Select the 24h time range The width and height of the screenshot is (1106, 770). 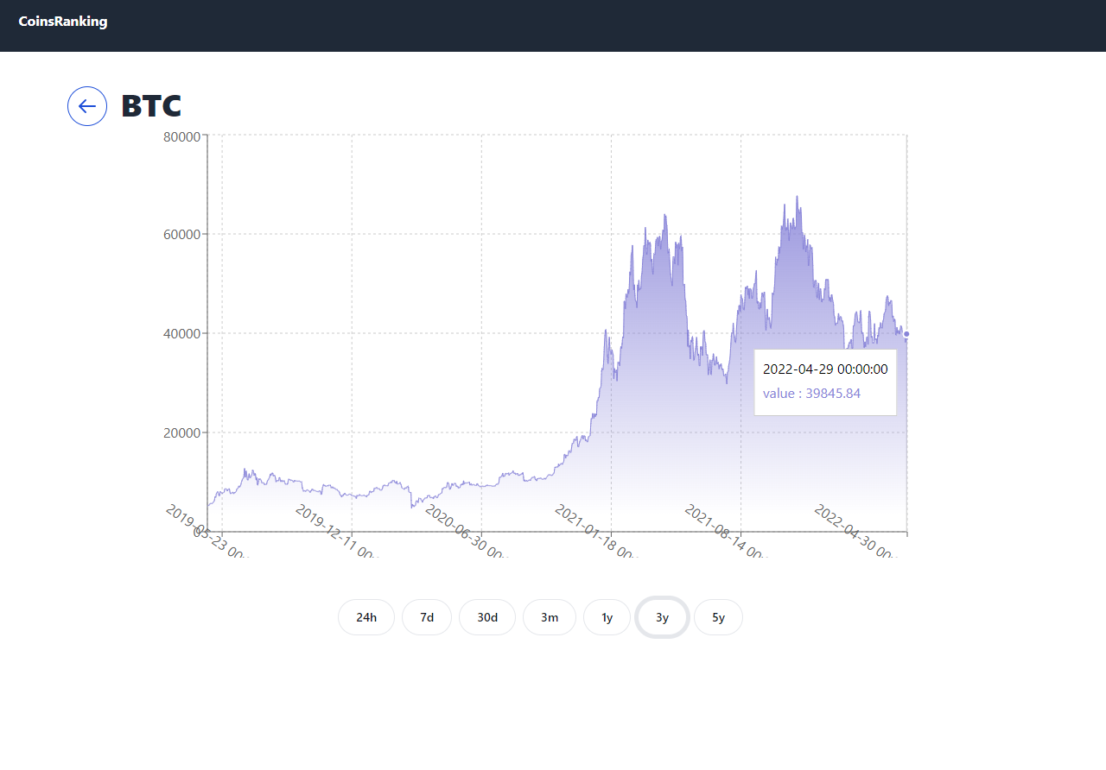click(366, 617)
